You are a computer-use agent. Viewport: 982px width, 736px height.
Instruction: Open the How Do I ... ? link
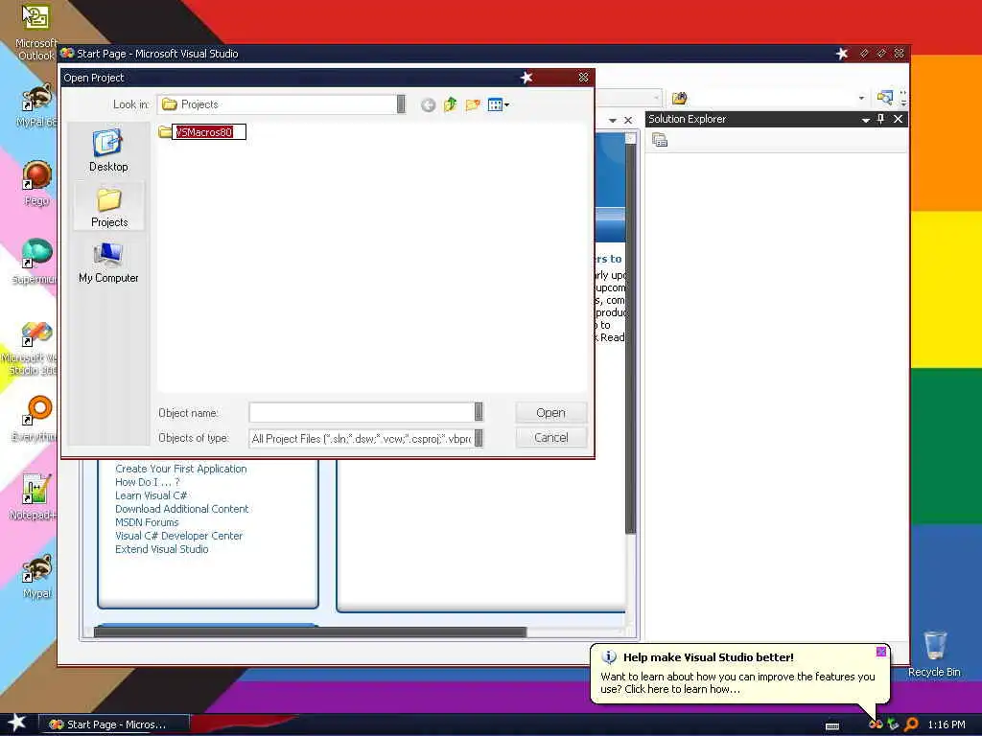tap(147, 482)
